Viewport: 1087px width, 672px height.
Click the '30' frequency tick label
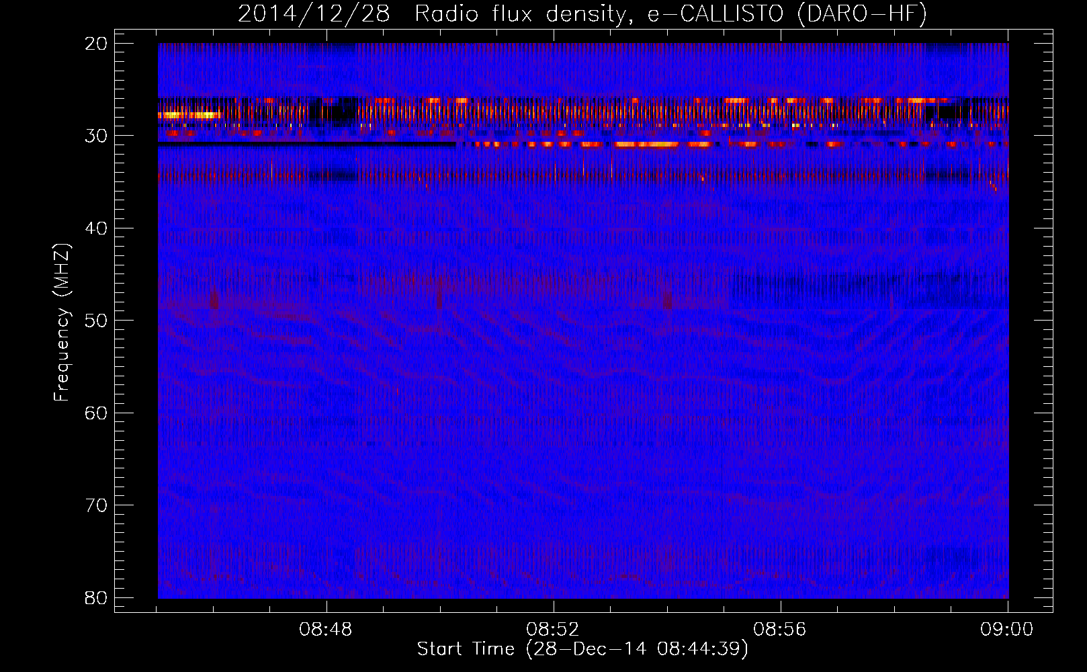coord(96,136)
